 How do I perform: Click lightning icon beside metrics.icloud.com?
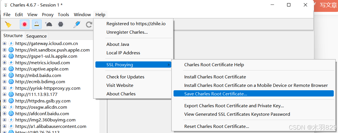click(x=11, y=63)
